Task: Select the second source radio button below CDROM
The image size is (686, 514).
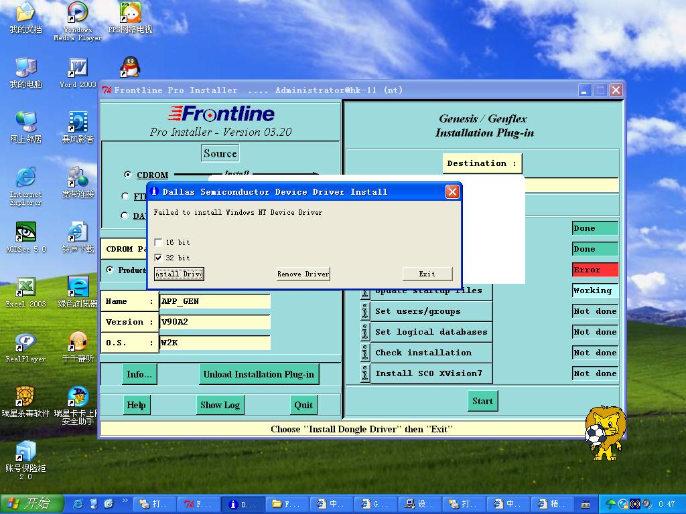Action: [125, 196]
